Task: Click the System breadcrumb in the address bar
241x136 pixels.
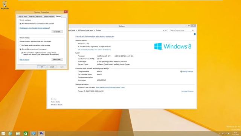Action: (x=98, y=30)
